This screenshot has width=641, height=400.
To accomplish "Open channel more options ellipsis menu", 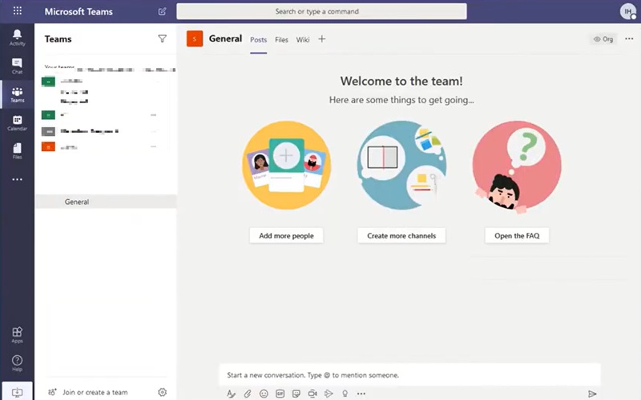I will click(629, 38).
